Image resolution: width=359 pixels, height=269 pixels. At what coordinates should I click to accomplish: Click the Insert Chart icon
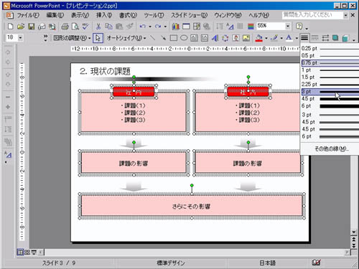click(x=176, y=27)
